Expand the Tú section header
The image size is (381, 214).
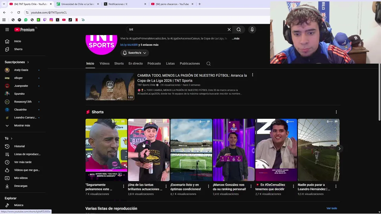tap(8, 139)
